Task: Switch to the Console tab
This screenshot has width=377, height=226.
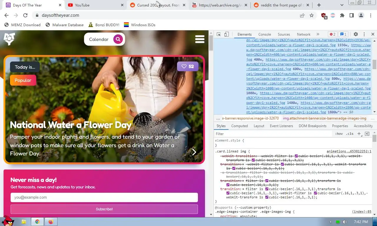Action: [x=264, y=34]
